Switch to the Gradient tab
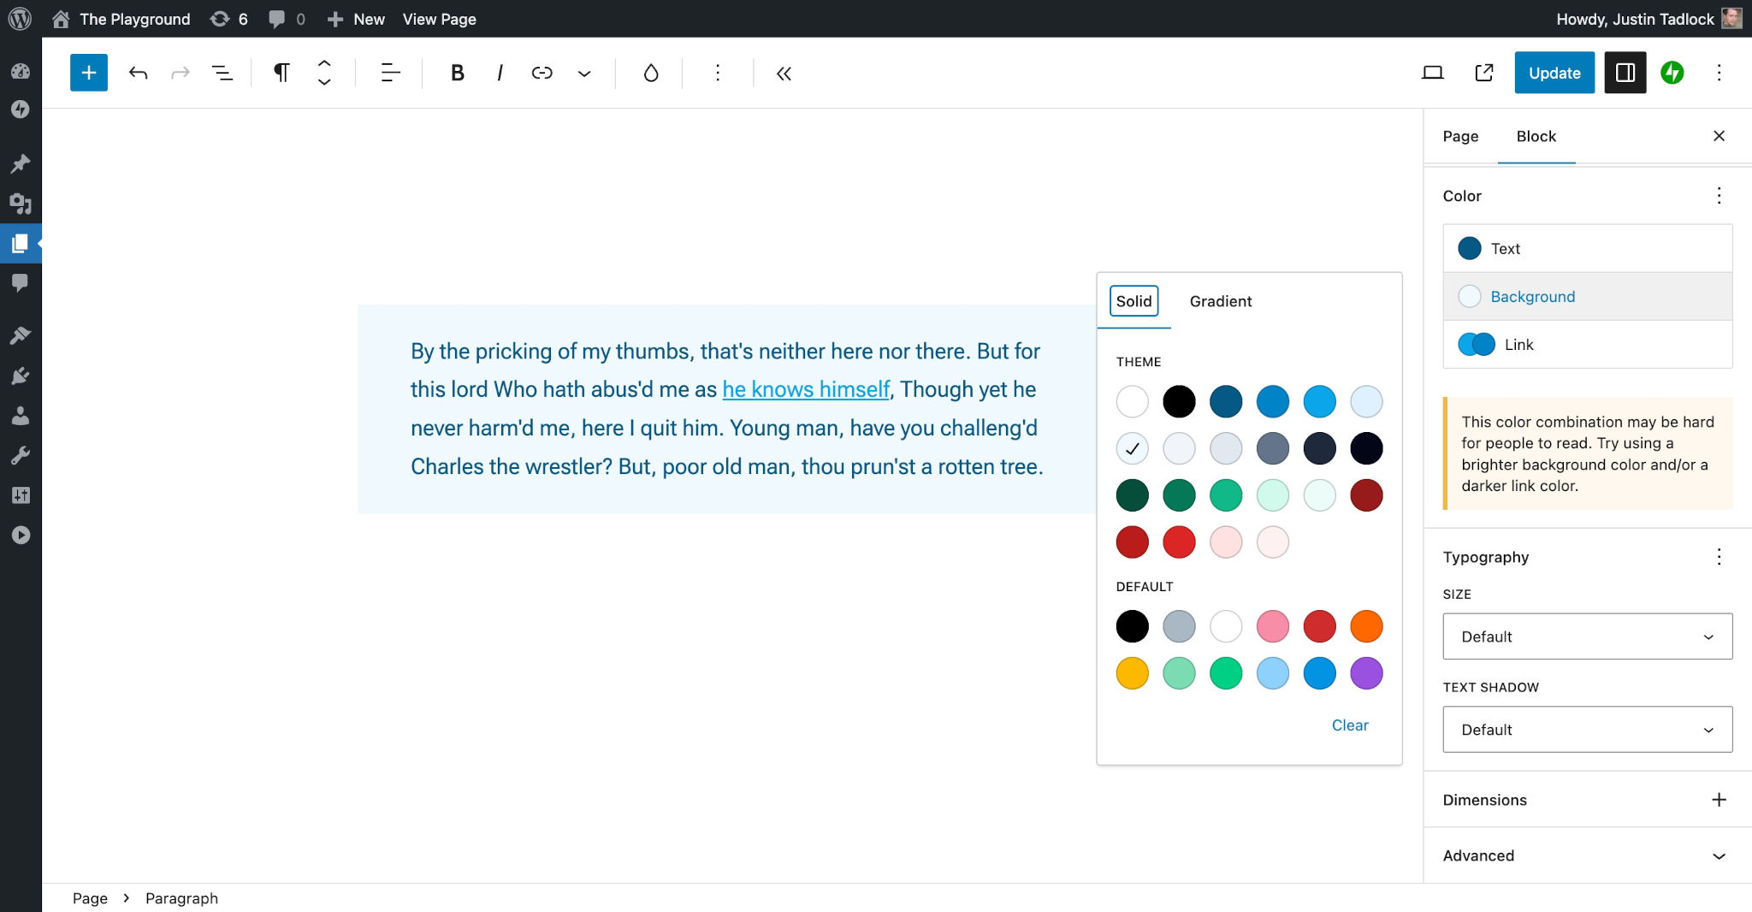 tap(1220, 301)
